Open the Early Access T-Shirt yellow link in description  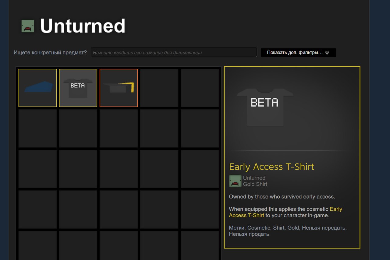click(285, 212)
